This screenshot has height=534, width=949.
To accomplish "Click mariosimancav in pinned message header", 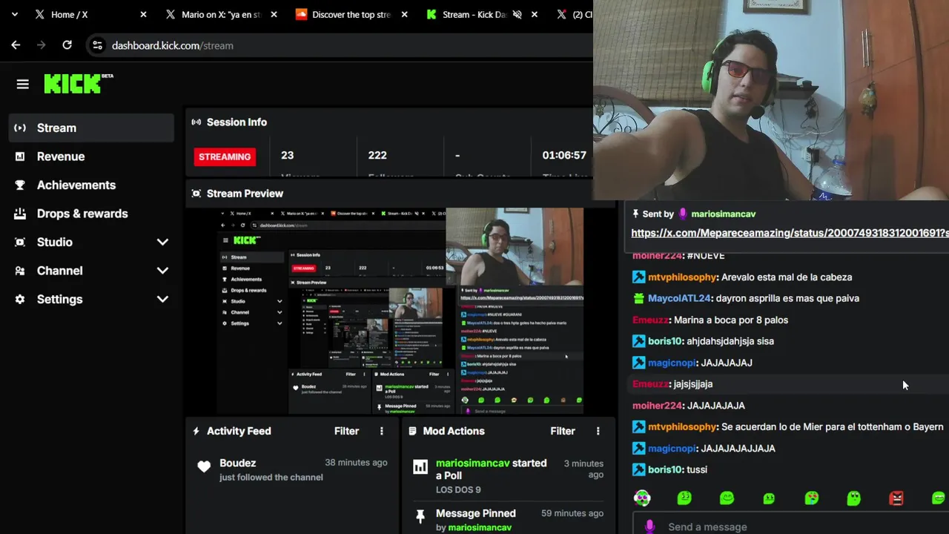I will coord(723,214).
